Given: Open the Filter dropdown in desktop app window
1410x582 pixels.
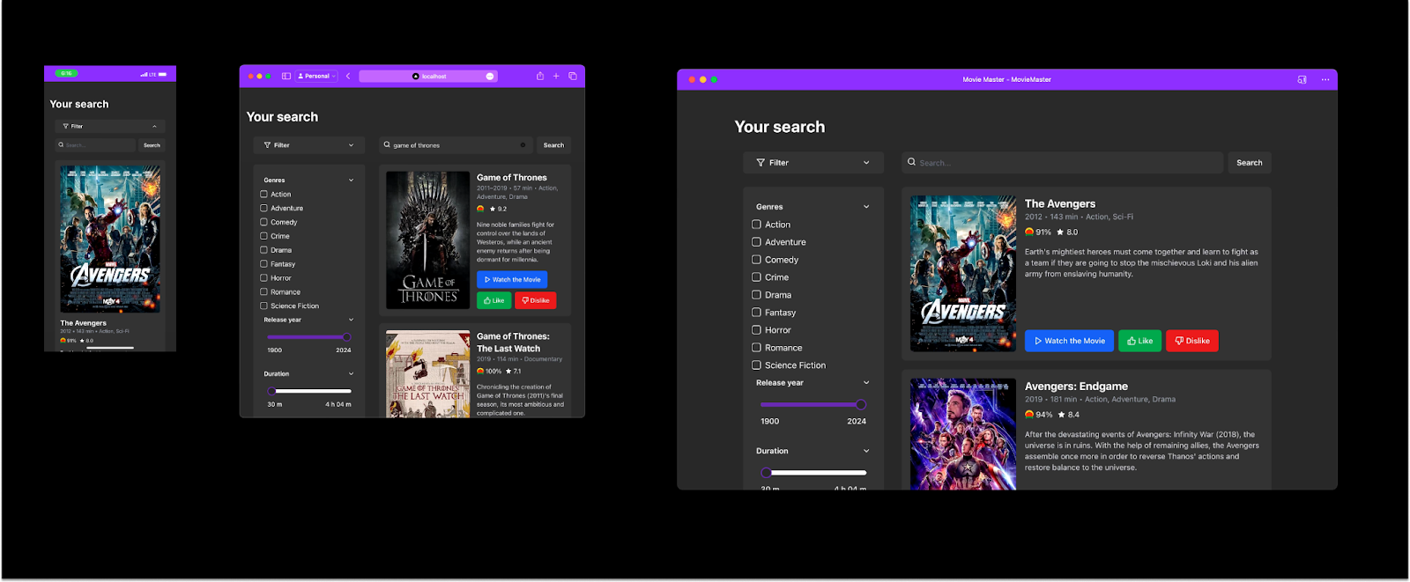Looking at the screenshot, I should click(813, 163).
